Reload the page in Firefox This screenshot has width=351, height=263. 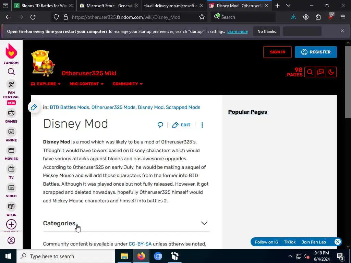pos(33,17)
